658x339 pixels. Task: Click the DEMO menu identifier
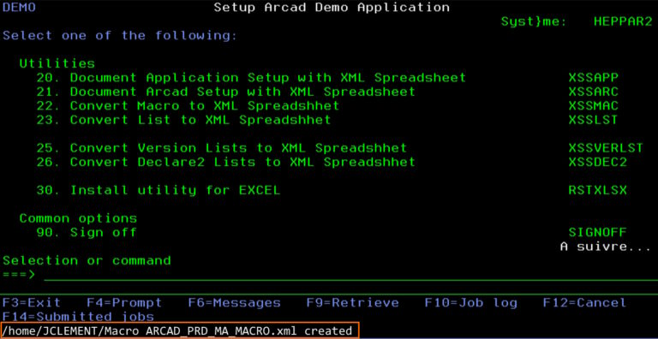20,8
